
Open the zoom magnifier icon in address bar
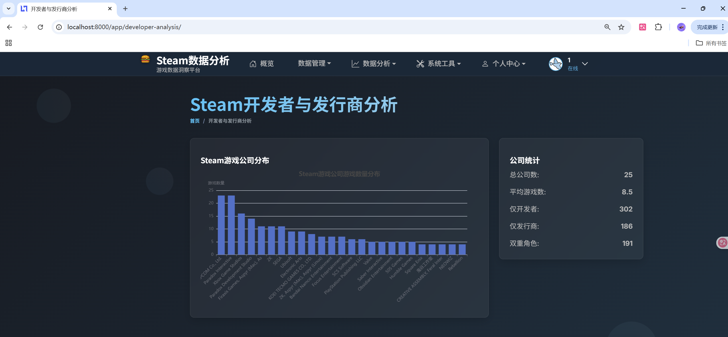click(607, 27)
